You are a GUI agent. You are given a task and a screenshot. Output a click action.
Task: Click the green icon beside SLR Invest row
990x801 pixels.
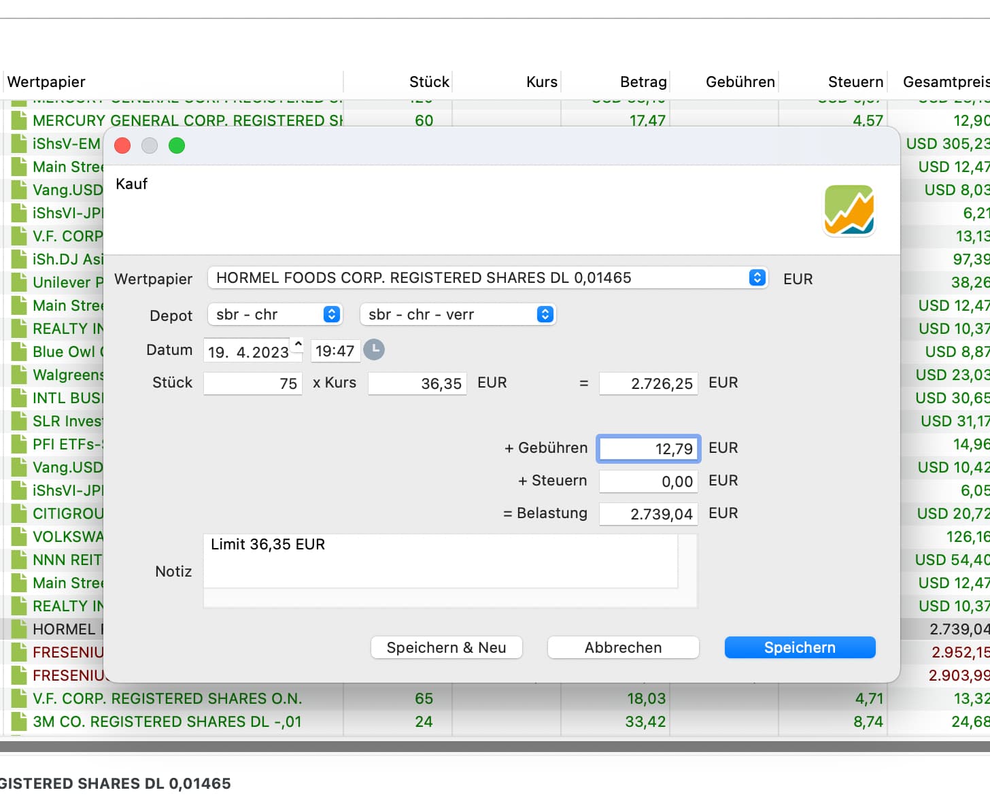coord(19,421)
